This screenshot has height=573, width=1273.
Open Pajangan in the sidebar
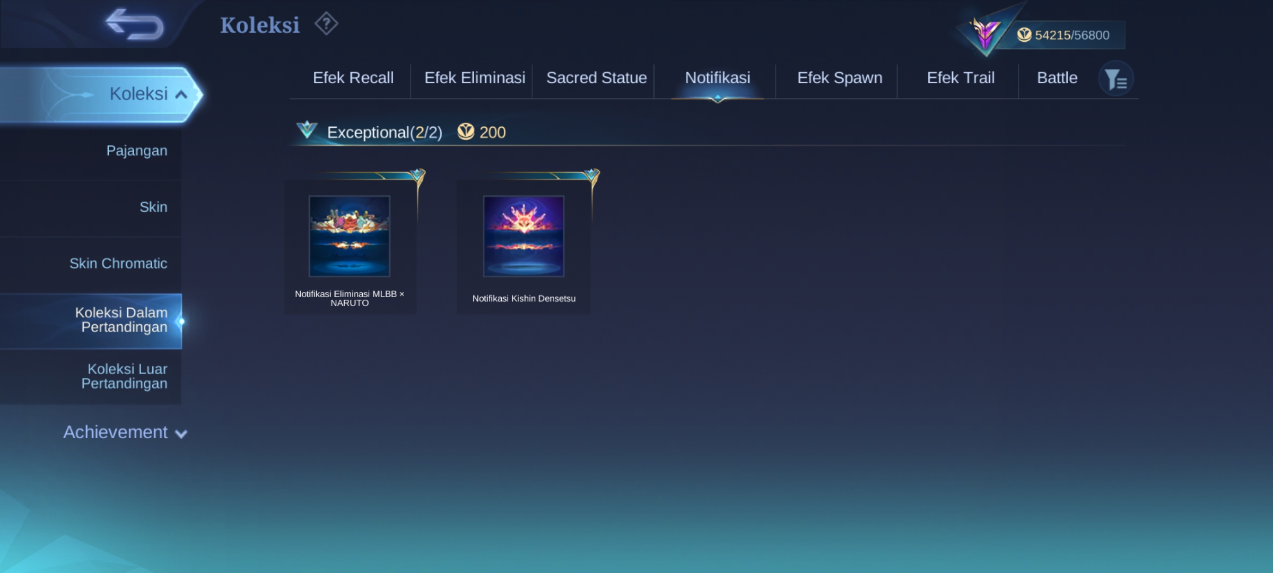click(x=136, y=151)
